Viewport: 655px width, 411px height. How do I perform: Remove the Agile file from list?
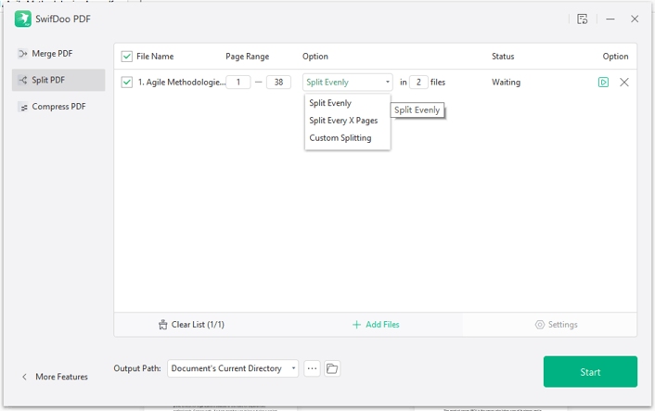pyautogui.click(x=624, y=83)
